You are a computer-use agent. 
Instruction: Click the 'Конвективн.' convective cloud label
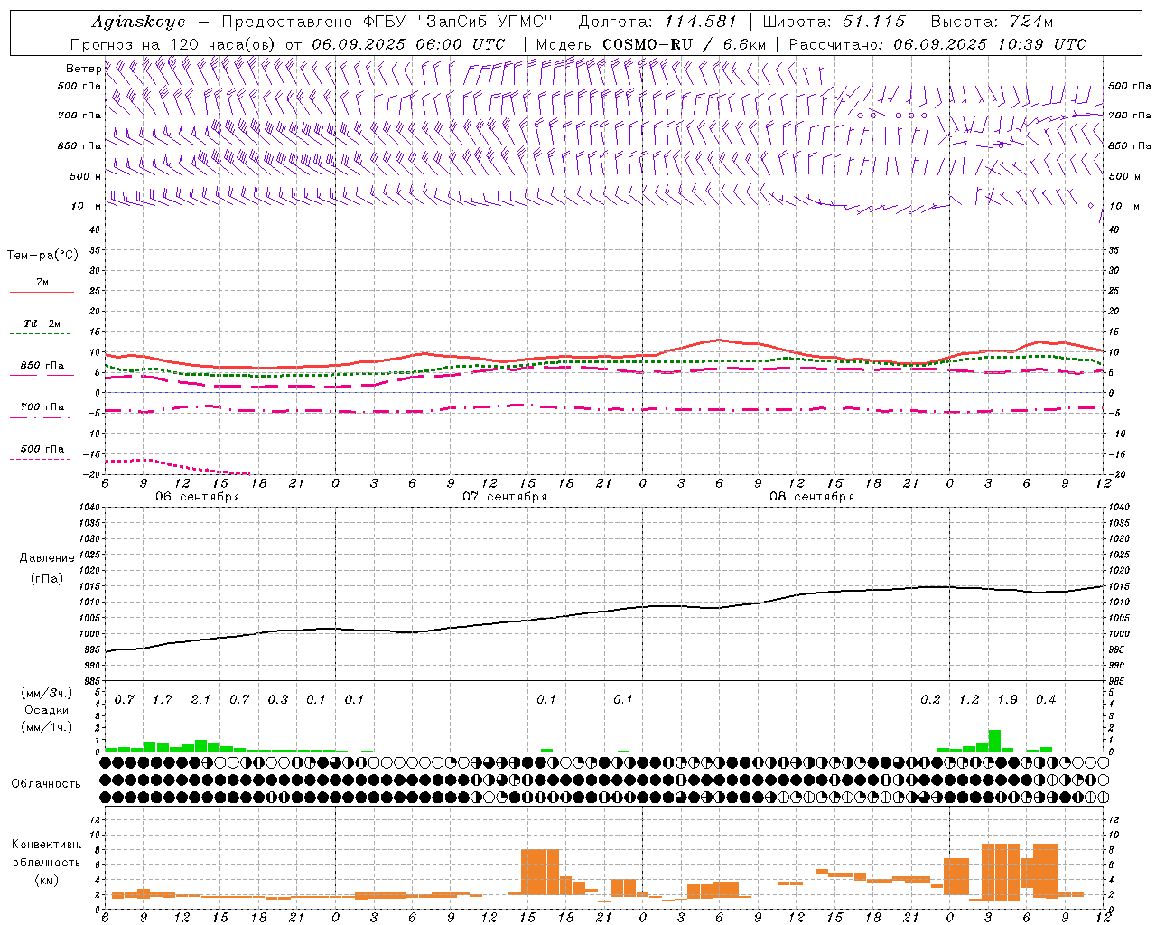point(46,845)
